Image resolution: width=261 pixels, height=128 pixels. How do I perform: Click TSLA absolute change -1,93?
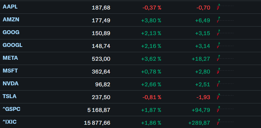point(203,97)
